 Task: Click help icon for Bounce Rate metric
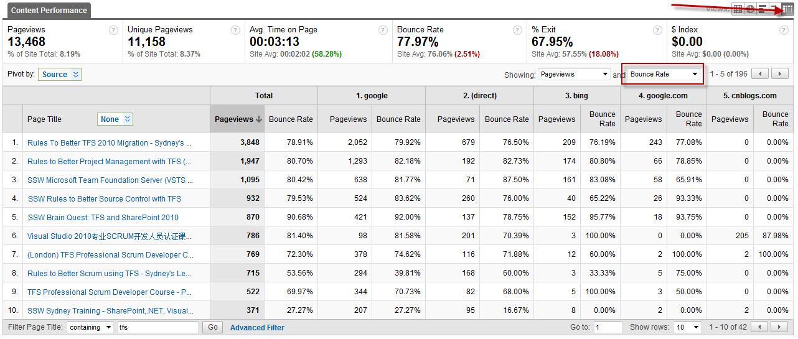point(518,30)
